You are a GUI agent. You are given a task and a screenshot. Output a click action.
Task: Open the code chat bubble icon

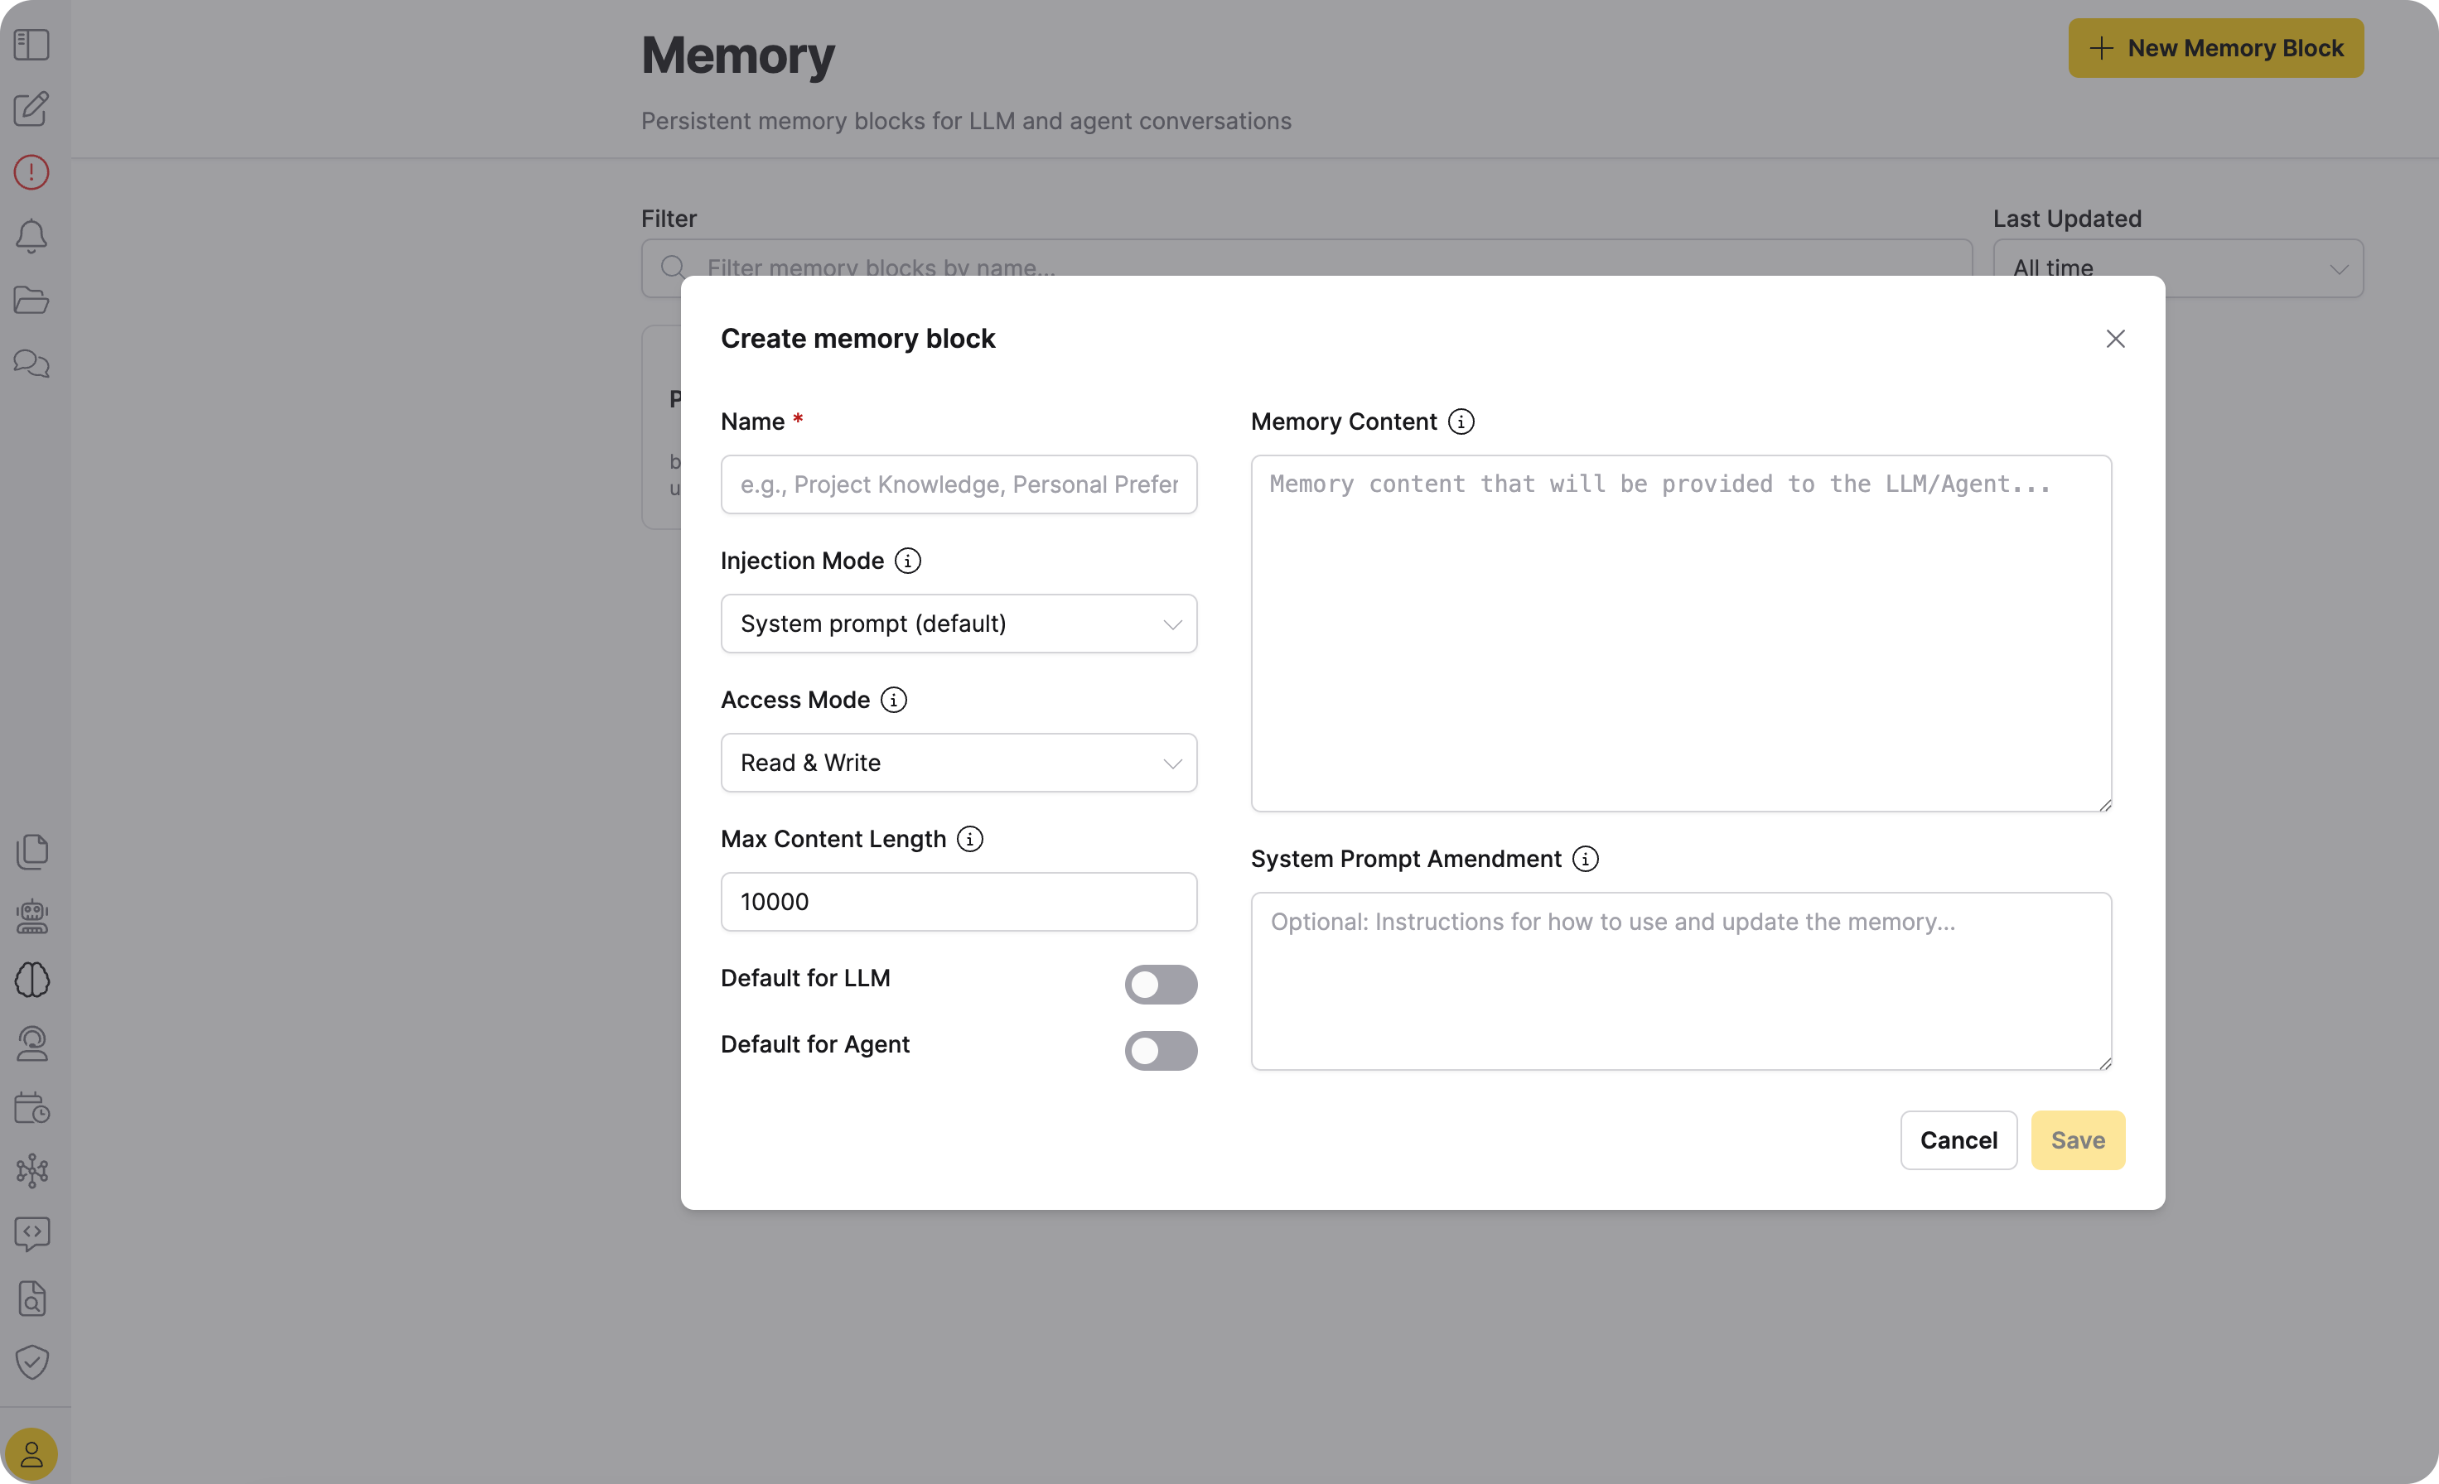click(31, 1235)
